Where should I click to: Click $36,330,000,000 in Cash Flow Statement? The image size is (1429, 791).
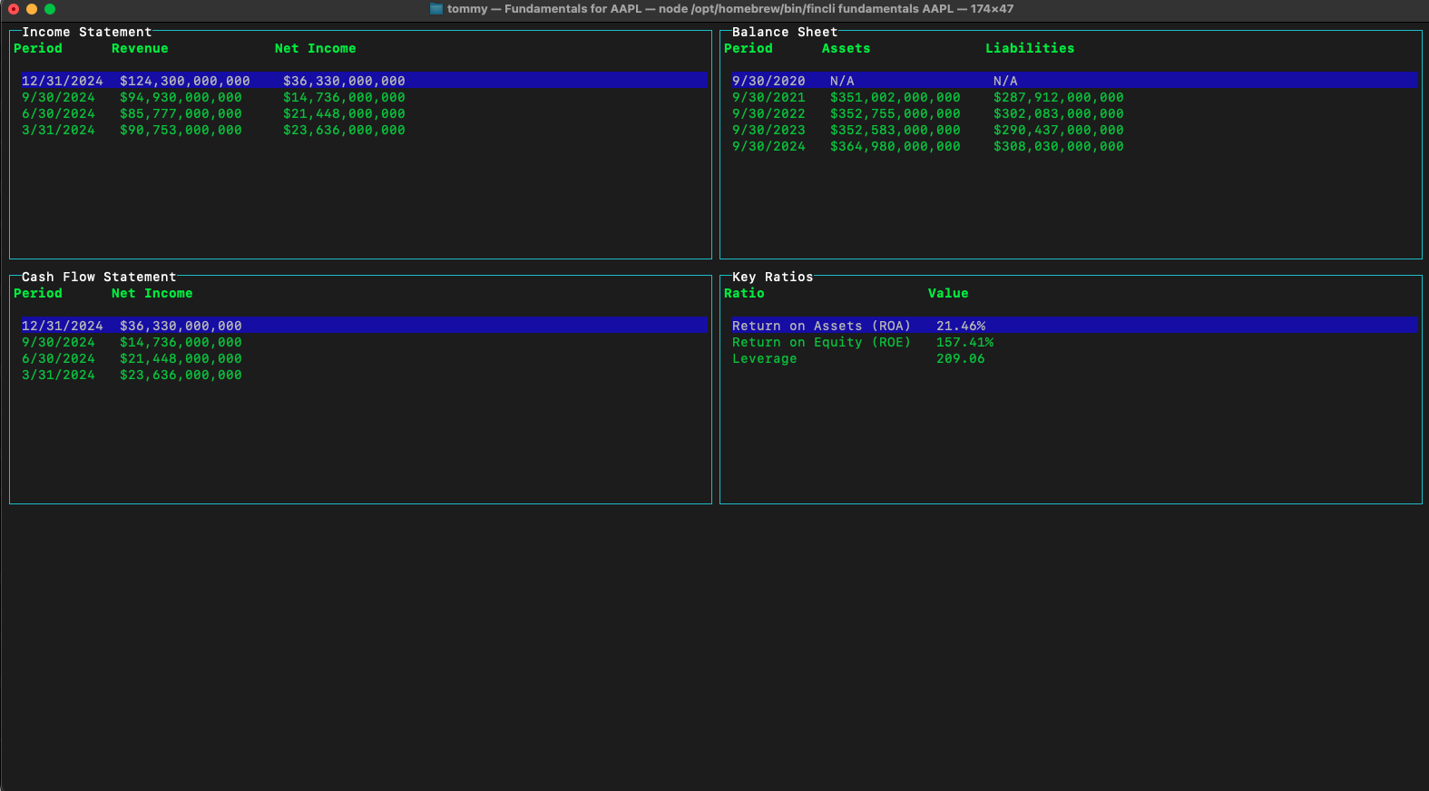click(181, 326)
